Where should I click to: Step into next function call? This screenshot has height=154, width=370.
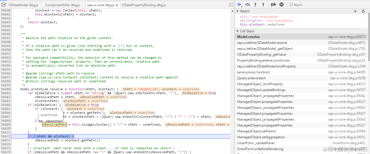256,4
